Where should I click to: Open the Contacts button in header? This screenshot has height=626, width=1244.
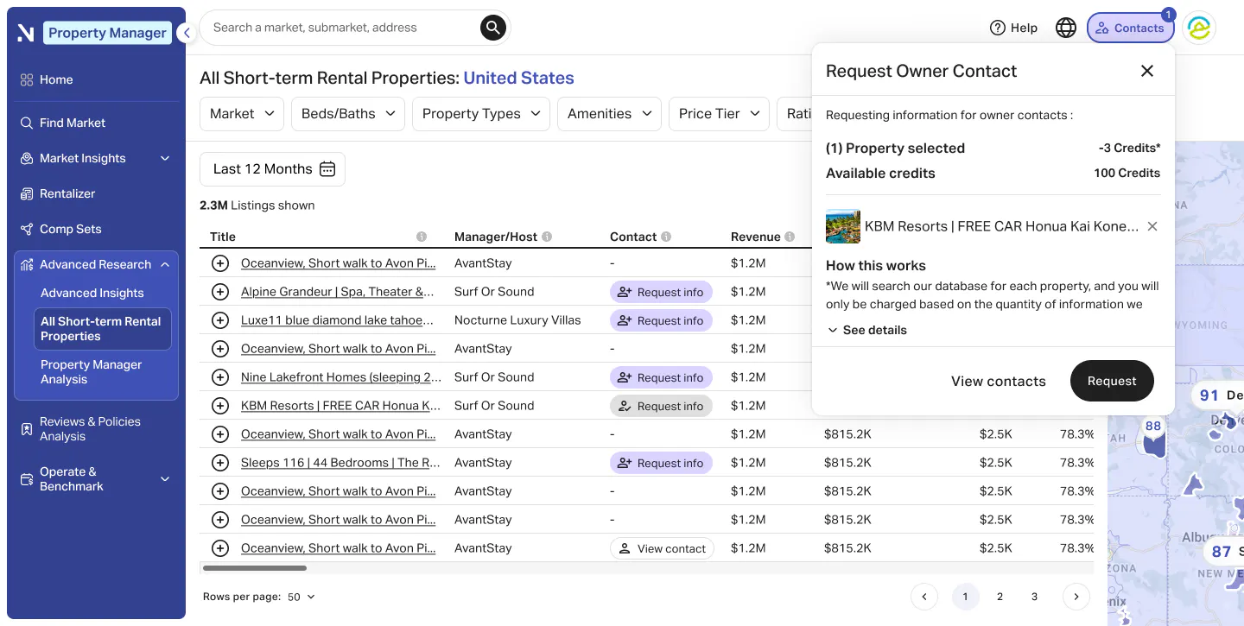(1130, 28)
